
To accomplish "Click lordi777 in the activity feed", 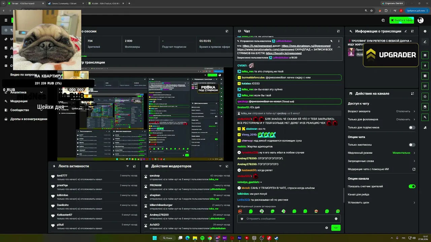I will [x=62, y=176].
